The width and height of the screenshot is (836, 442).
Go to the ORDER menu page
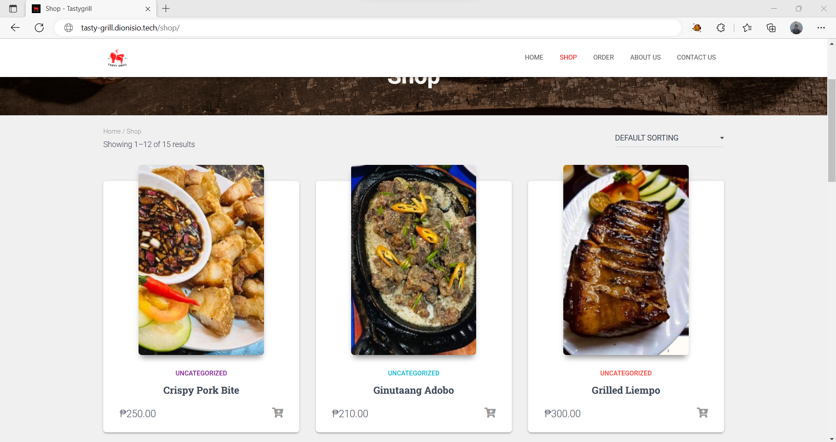(x=603, y=57)
